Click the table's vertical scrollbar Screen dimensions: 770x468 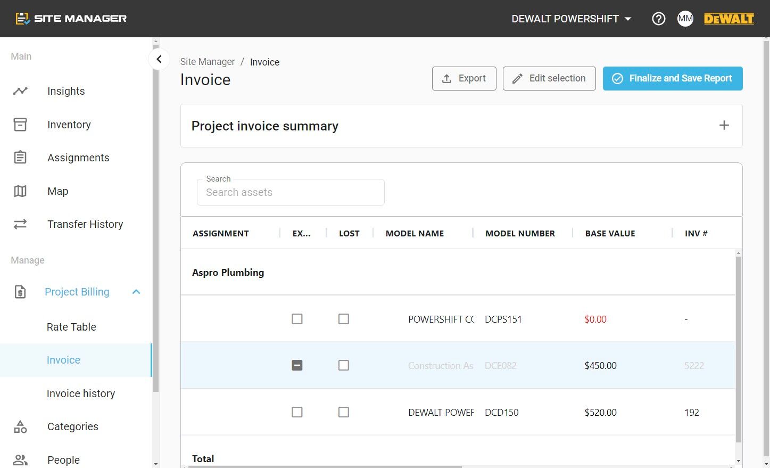[x=739, y=349]
